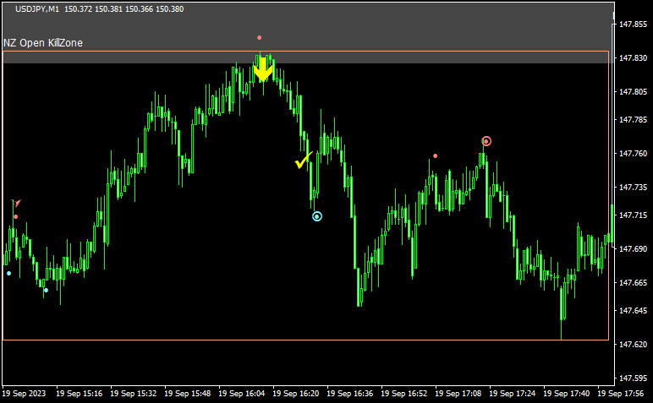Click the pink dot above the yellow arrow
The width and height of the screenshot is (653, 403).
[x=260, y=37]
